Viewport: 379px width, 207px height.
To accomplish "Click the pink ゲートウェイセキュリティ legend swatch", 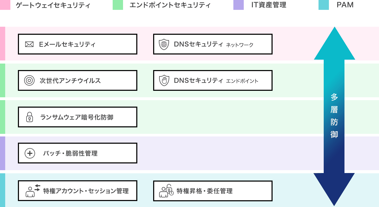I will pos(5,5).
